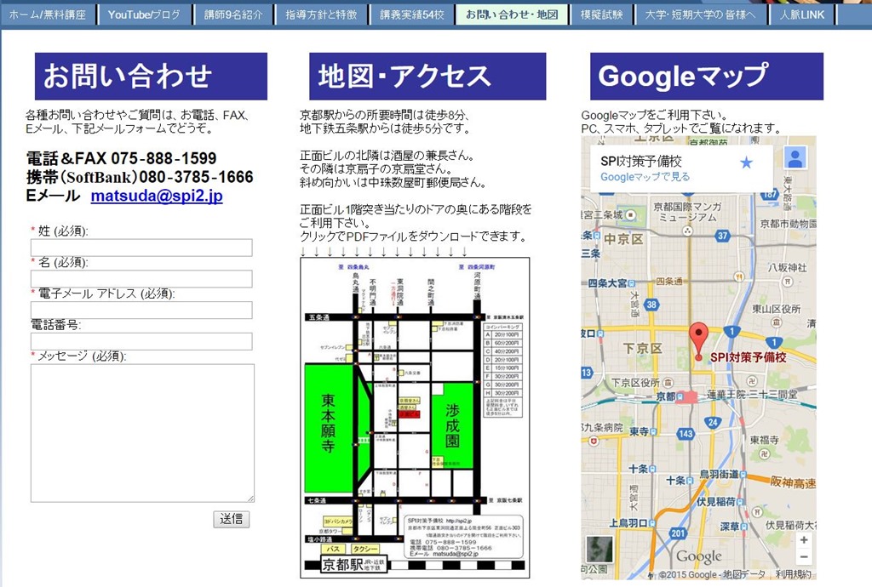Zoom out with the map minus button

[804, 558]
